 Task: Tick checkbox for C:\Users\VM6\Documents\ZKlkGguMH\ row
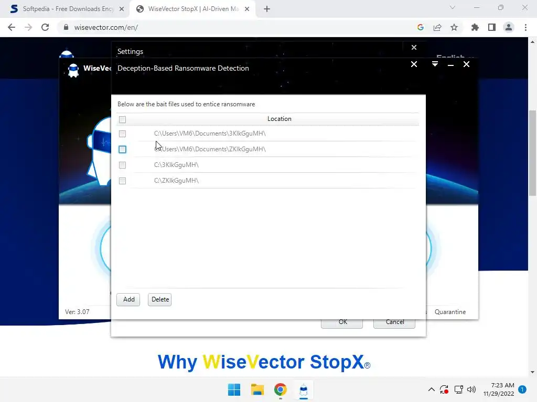[122, 149]
